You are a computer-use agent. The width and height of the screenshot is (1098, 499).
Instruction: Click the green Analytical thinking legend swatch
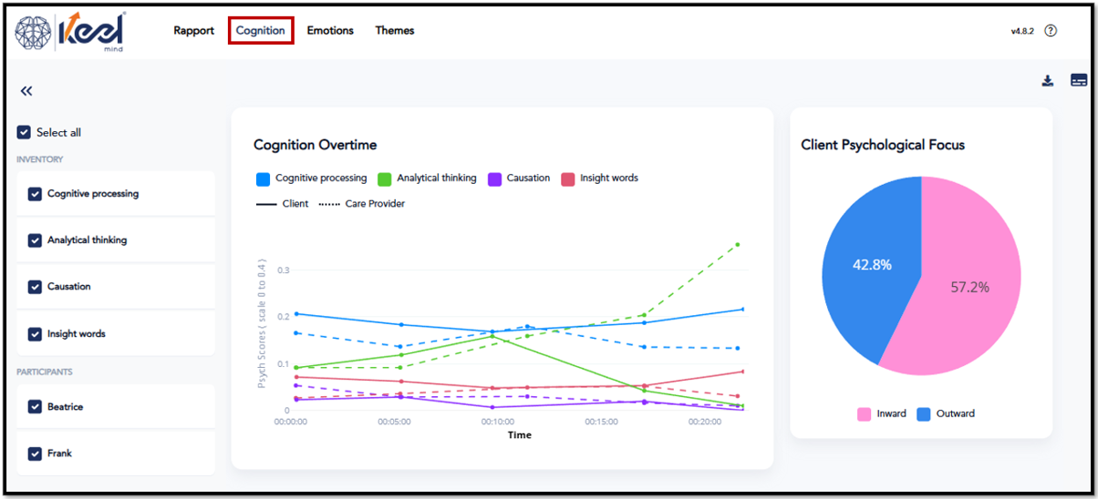[x=385, y=178]
